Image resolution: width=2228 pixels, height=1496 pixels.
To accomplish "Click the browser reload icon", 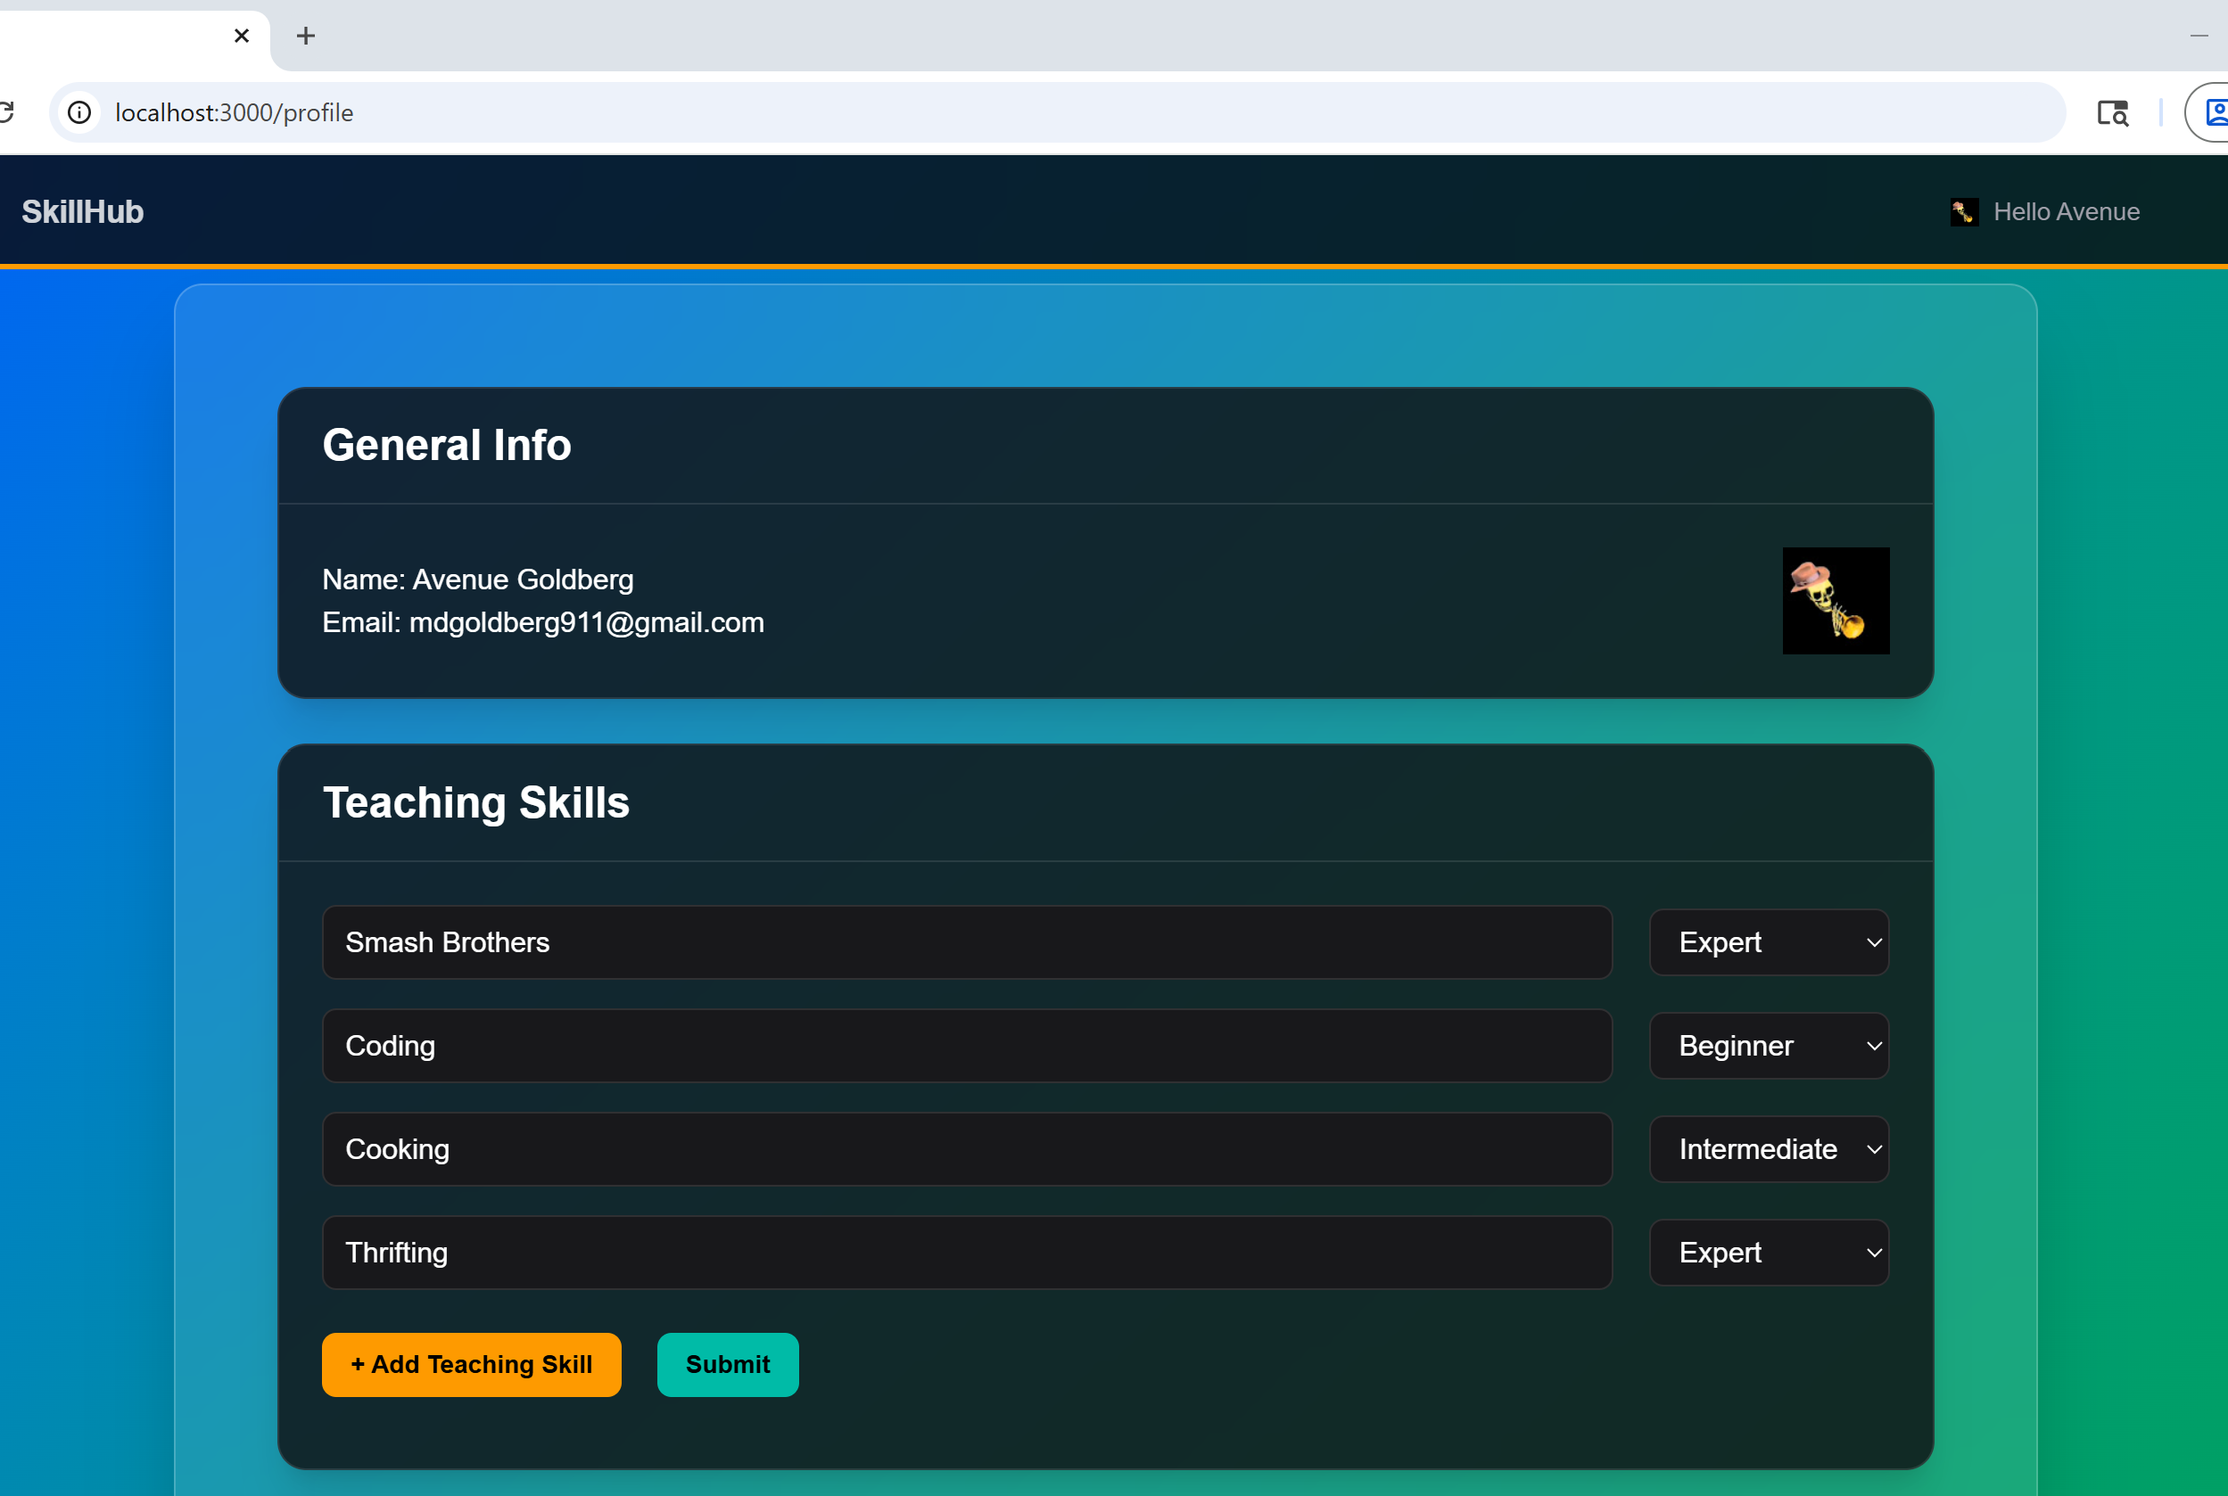I will click(x=5, y=112).
